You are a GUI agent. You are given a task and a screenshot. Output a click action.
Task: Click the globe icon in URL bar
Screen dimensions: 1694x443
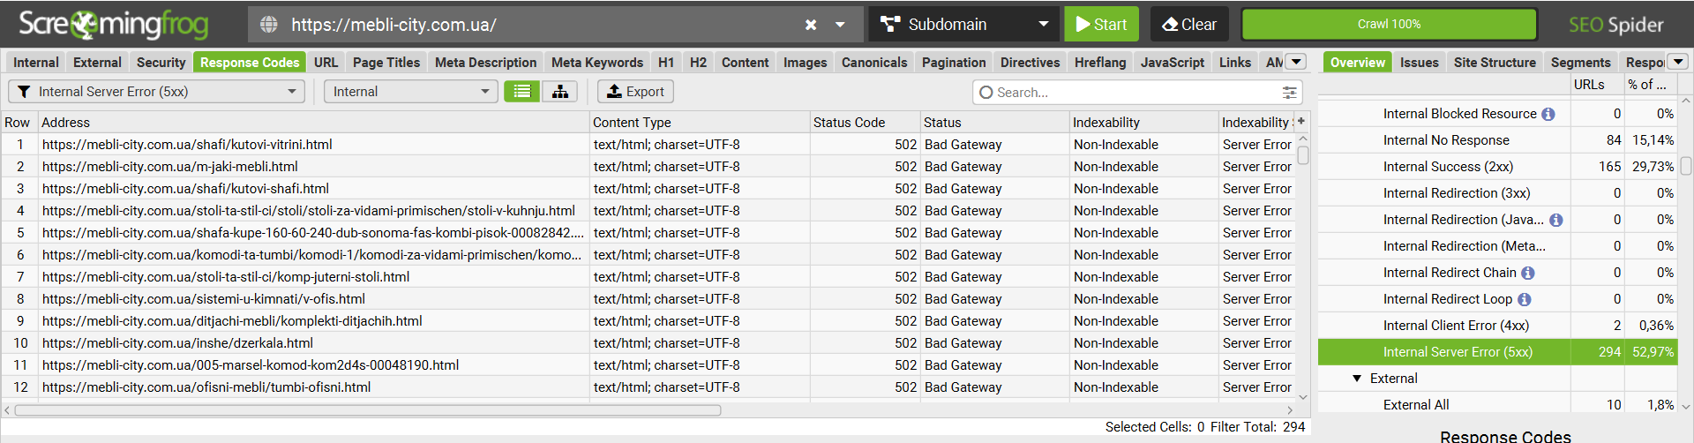pyautogui.click(x=269, y=25)
